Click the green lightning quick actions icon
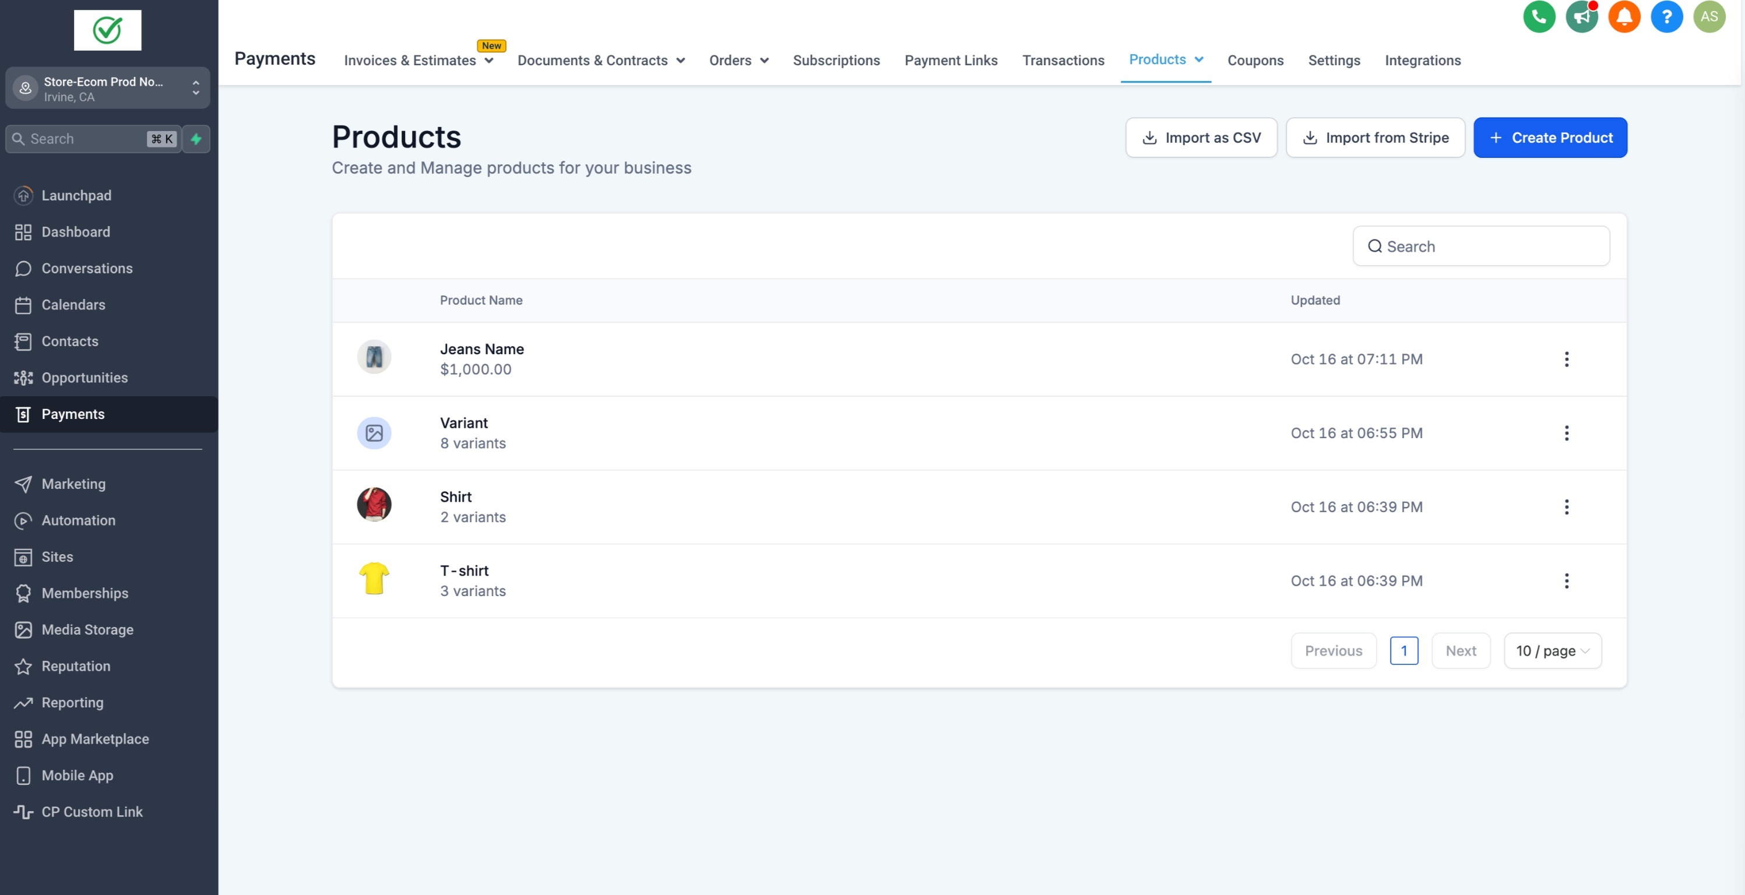Screen dimensions: 1745x895 coord(196,139)
